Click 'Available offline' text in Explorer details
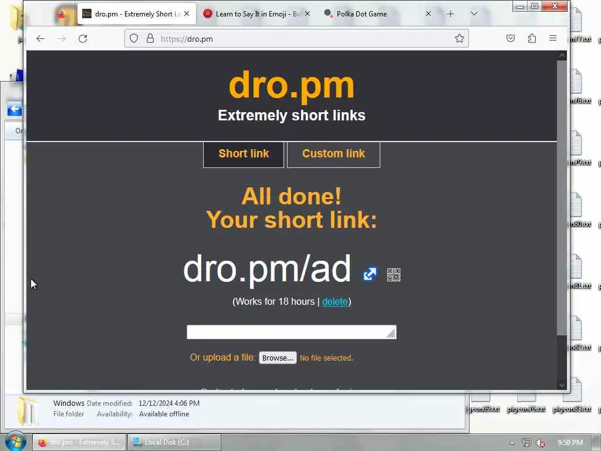601x451 pixels. 164,414
